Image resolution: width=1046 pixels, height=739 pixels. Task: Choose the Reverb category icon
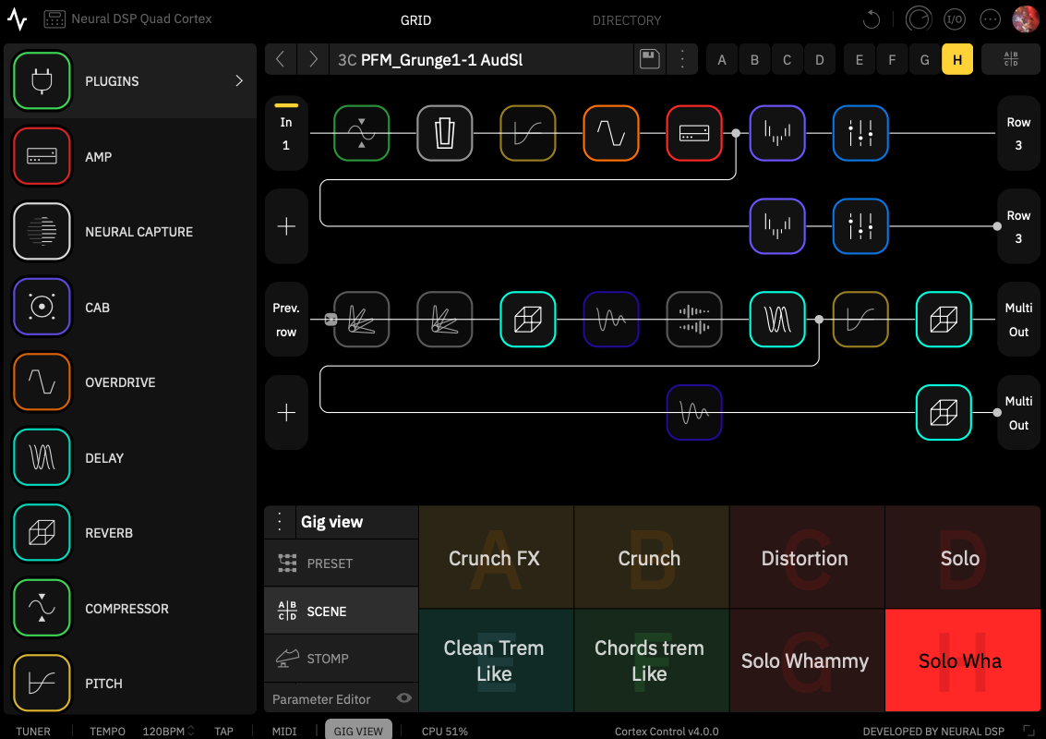(x=42, y=533)
